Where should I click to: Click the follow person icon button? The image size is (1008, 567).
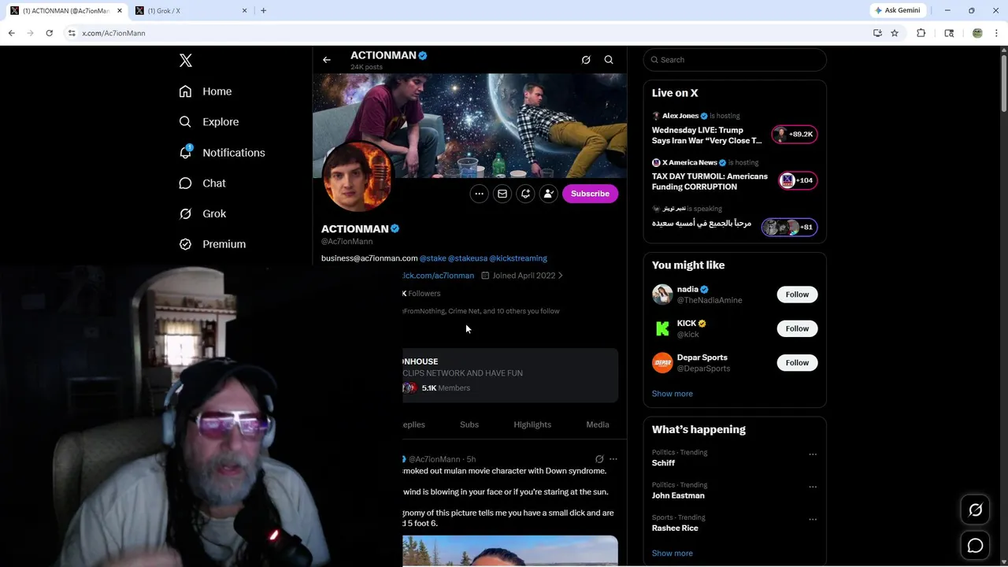[x=548, y=194]
